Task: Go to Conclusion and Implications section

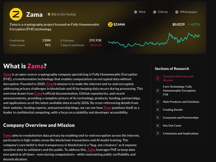Action: point(180,133)
